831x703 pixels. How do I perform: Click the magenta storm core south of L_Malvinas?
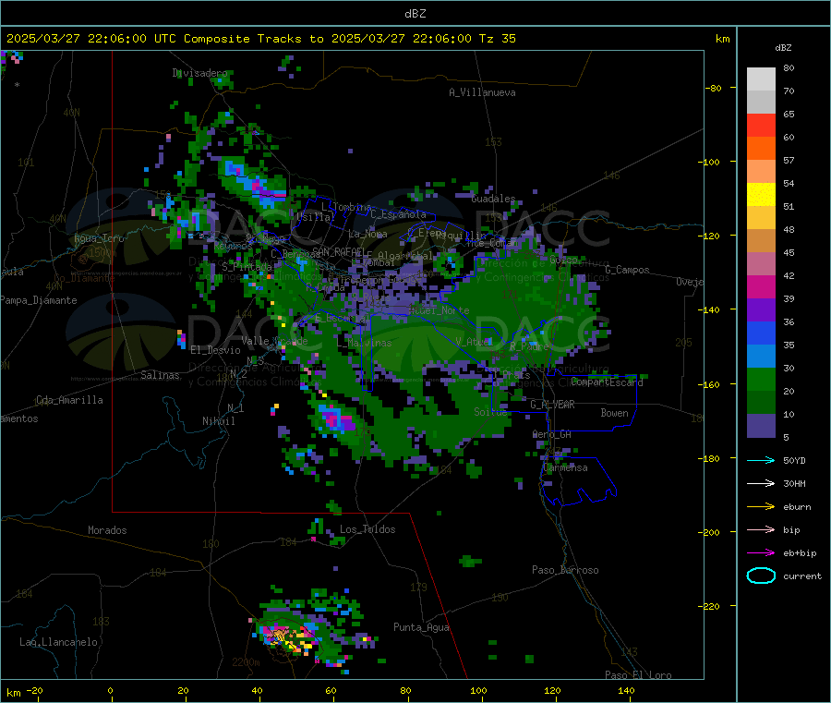coord(336,418)
